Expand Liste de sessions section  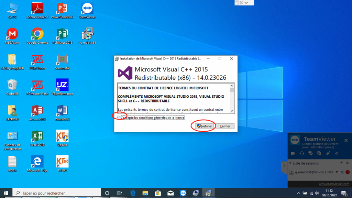pyautogui.click(x=290, y=163)
